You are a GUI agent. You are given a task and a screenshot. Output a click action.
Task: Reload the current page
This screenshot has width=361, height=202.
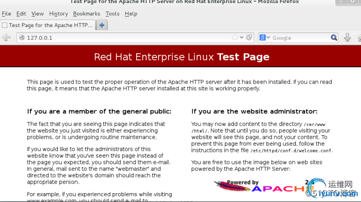point(249,37)
